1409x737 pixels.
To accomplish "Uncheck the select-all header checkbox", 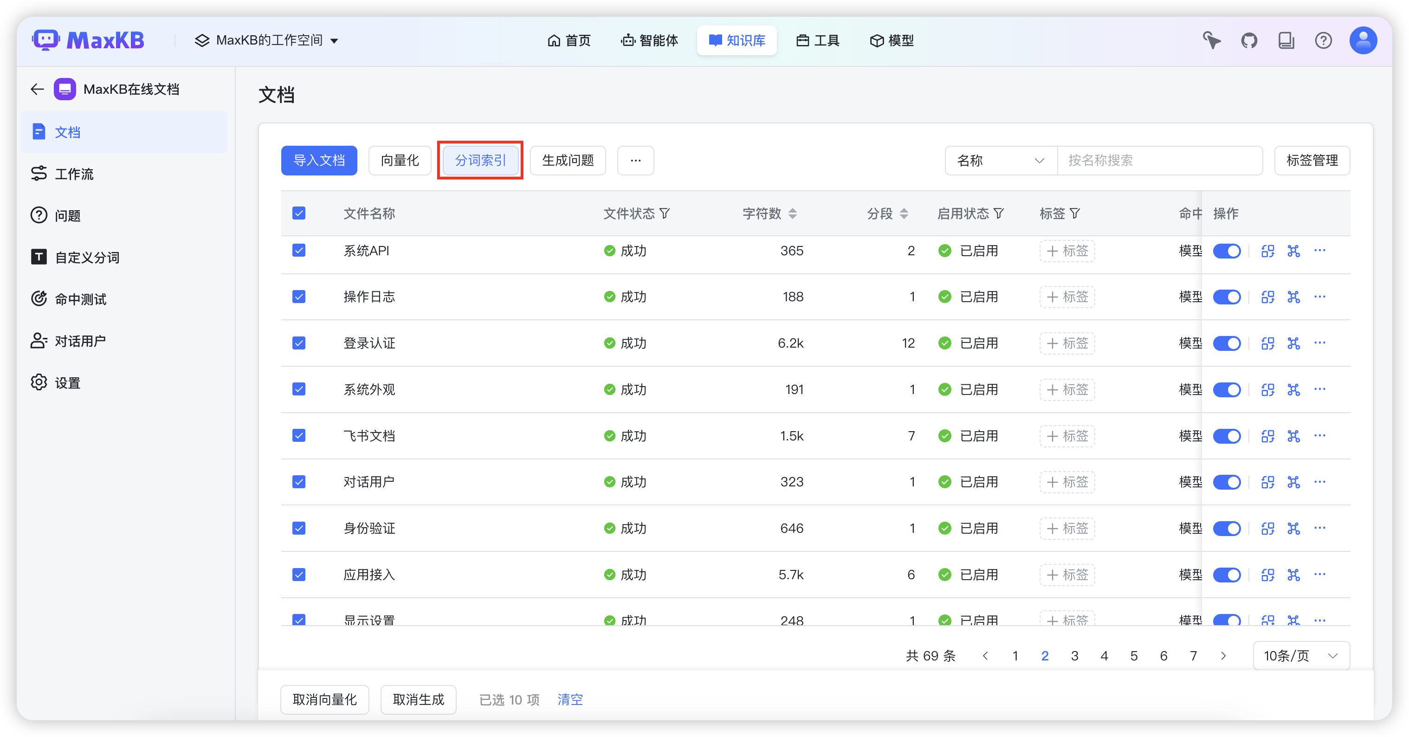I will pyautogui.click(x=299, y=213).
